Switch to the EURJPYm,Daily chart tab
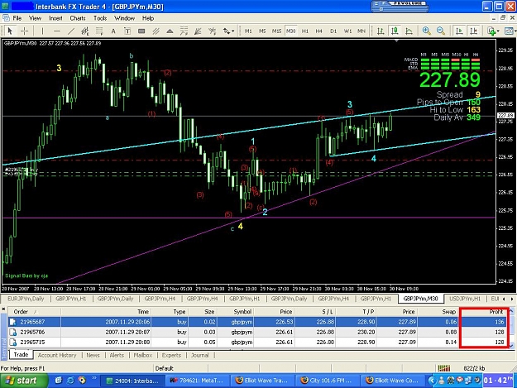 [x=26, y=299]
